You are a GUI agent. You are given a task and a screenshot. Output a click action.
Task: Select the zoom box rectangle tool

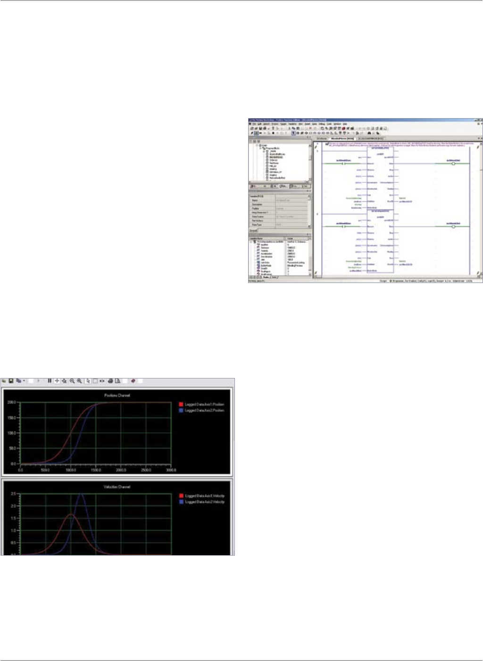tap(95, 381)
